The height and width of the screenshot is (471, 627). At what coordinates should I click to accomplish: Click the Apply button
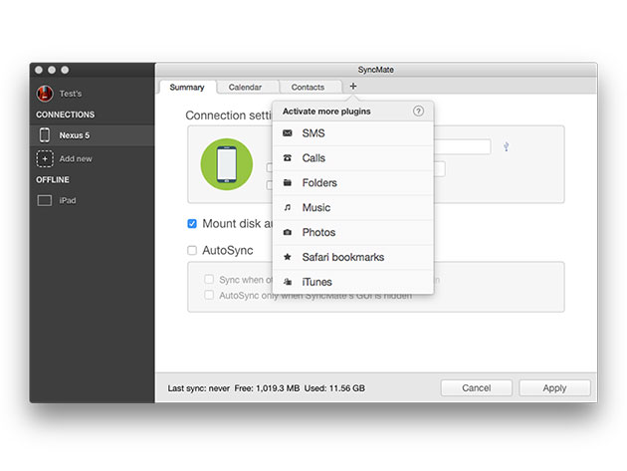pyautogui.click(x=554, y=387)
